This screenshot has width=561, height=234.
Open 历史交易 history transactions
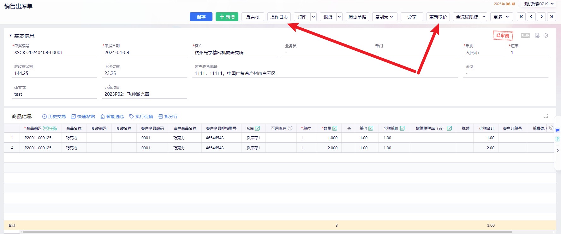54,117
